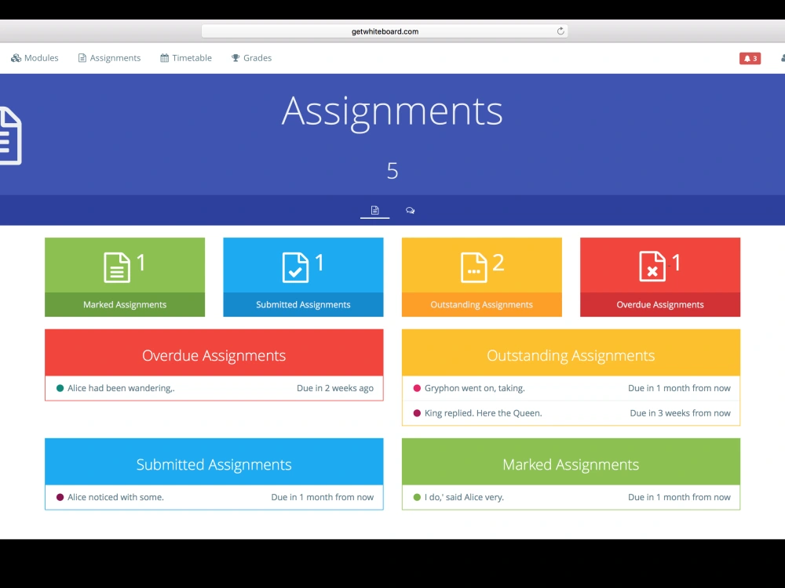
Task: Click 'Due in 2 weeks ago' text
Action: tap(335, 388)
